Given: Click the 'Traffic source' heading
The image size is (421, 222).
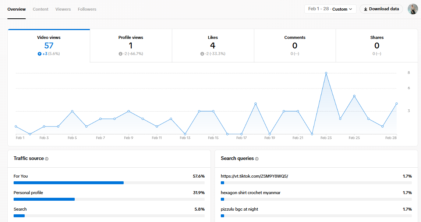Looking at the screenshot, I should point(29,158).
